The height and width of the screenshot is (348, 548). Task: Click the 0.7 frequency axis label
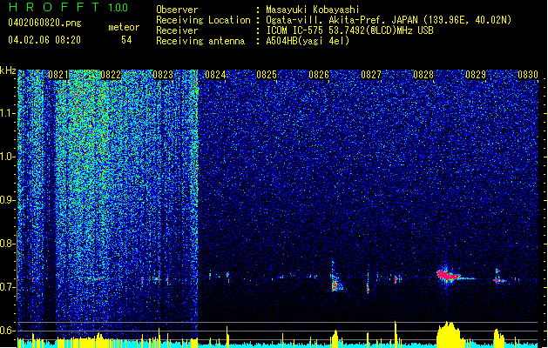(8, 287)
